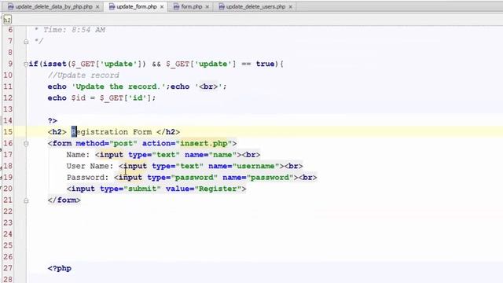Viewport: 503px width, 283px height.
Task: Place cursor on 'Registration Form' heading text
Action: tap(112, 132)
